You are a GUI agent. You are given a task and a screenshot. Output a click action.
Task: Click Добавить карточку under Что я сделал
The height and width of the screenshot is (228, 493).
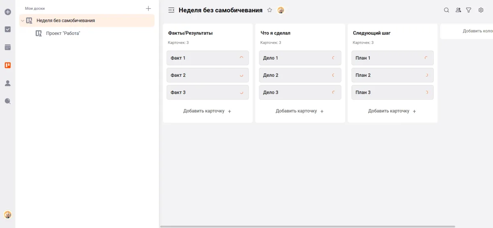[x=299, y=111]
